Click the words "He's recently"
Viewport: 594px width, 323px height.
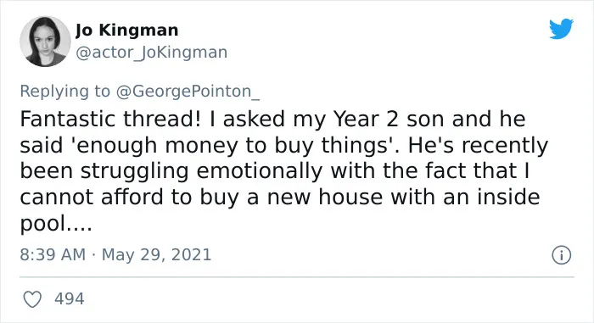pos(478,146)
